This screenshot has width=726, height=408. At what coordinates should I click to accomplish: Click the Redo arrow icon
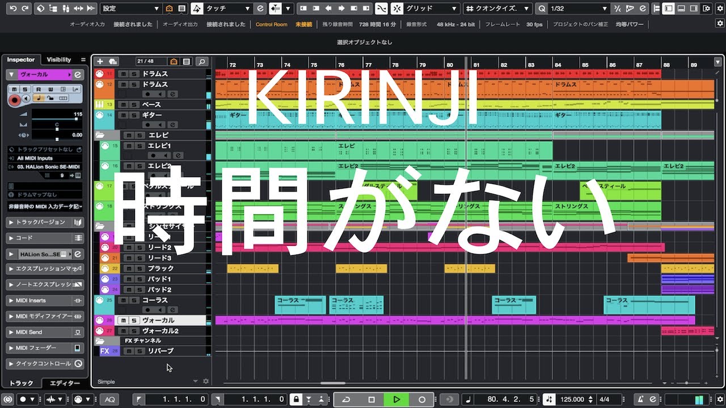[x=25, y=8]
